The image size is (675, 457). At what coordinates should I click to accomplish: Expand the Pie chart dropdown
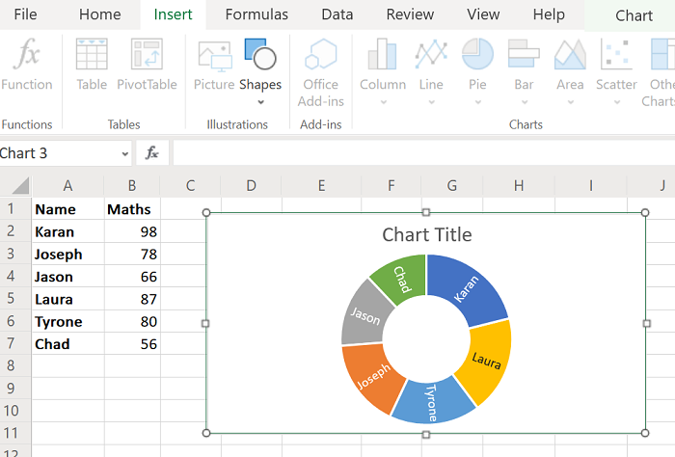pos(477,101)
